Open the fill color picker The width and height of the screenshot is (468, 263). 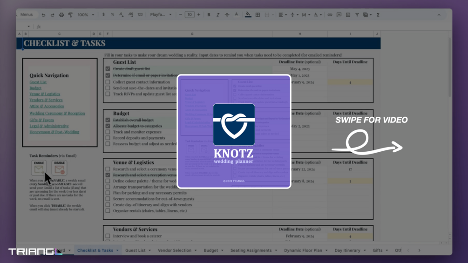click(x=248, y=14)
